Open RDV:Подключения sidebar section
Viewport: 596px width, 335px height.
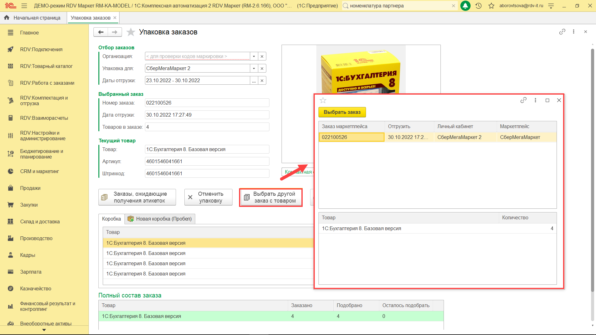41,49
